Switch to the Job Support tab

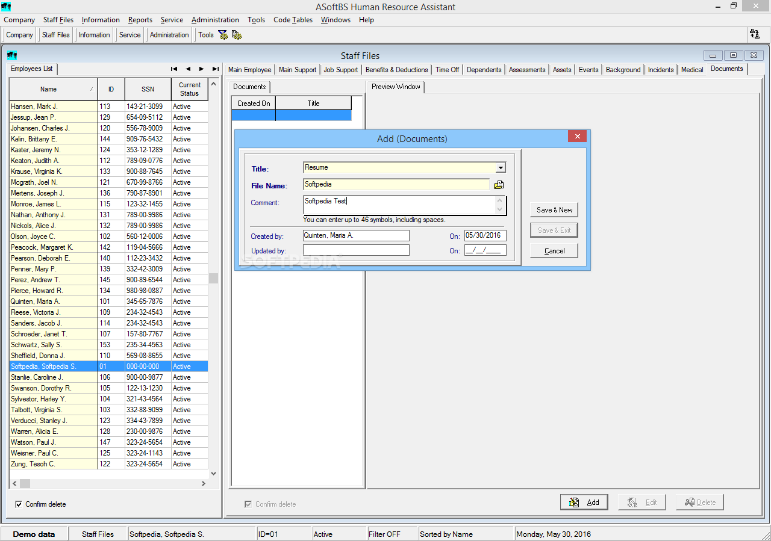coord(341,70)
